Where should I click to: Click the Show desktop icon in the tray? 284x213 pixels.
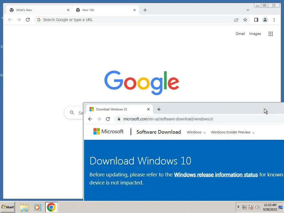[x=281, y=207]
